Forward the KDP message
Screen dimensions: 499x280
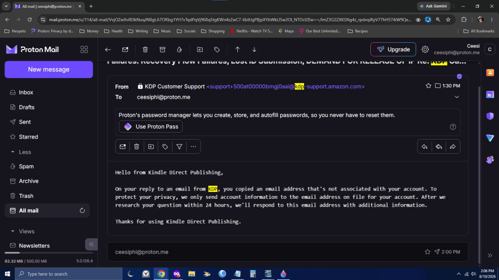pyautogui.click(x=453, y=147)
